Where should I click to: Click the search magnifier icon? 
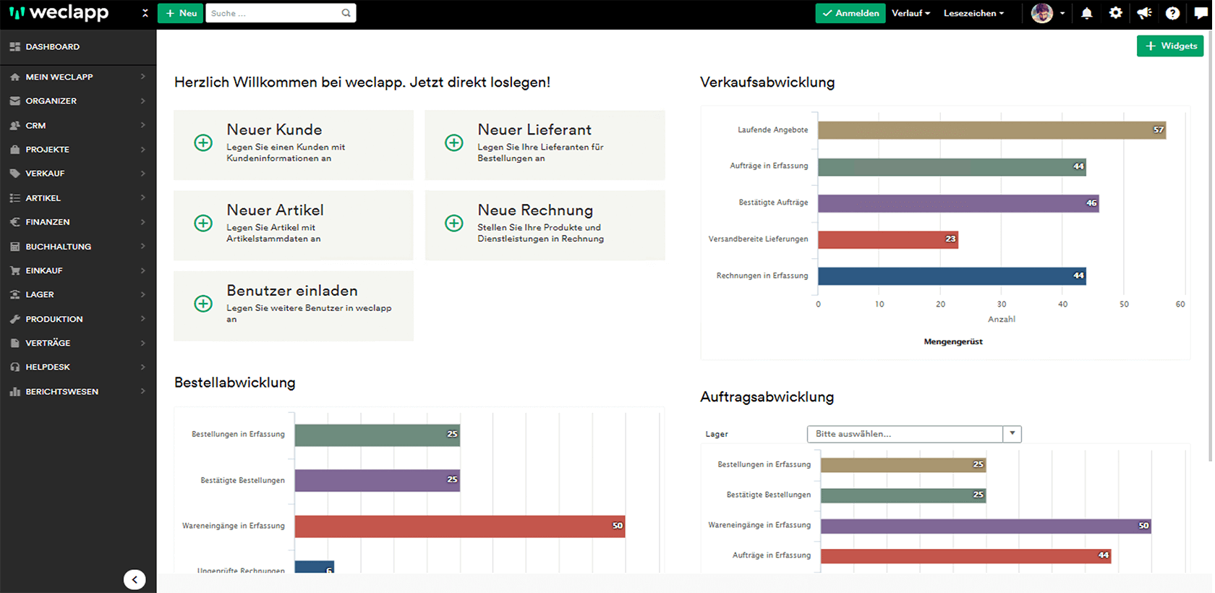(346, 13)
